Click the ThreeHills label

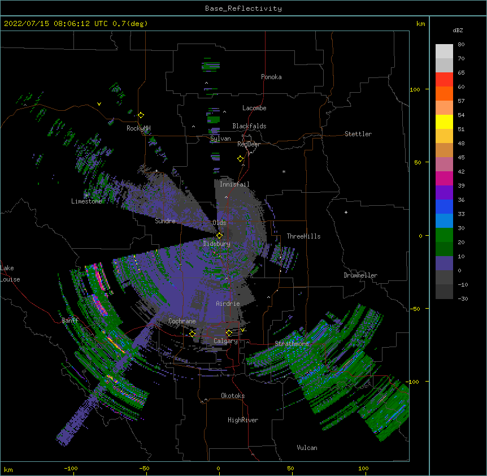pos(303,236)
